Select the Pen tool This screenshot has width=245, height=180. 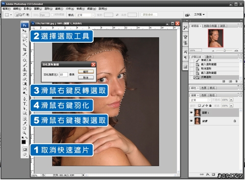coord(24,99)
